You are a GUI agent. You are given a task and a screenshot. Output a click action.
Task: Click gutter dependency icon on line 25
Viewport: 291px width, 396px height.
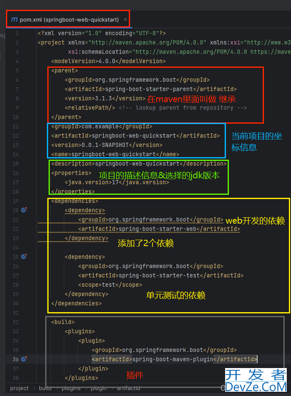pos(24,256)
